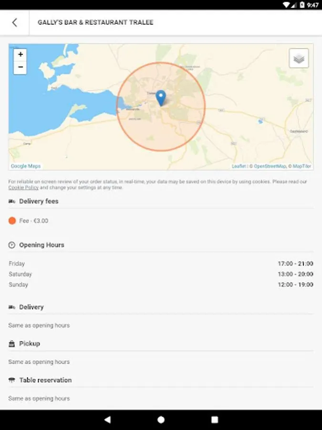This screenshot has width=322, height=430.
Task: Click the pickup bag icon
Action: (12, 344)
